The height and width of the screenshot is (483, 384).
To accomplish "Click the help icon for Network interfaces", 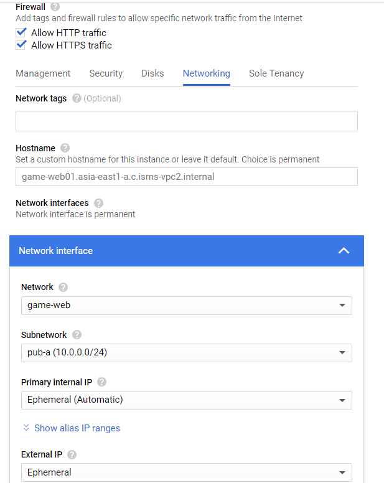I will [x=98, y=203].
